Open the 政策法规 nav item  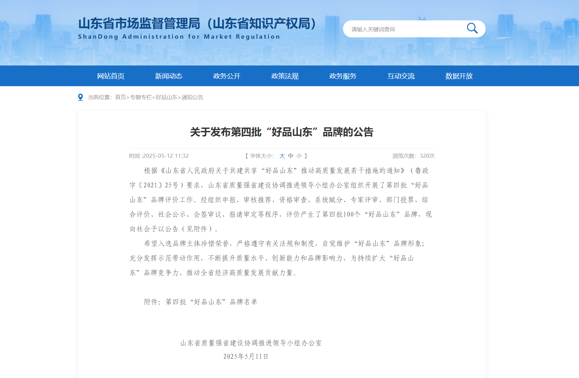coord(285,76)
